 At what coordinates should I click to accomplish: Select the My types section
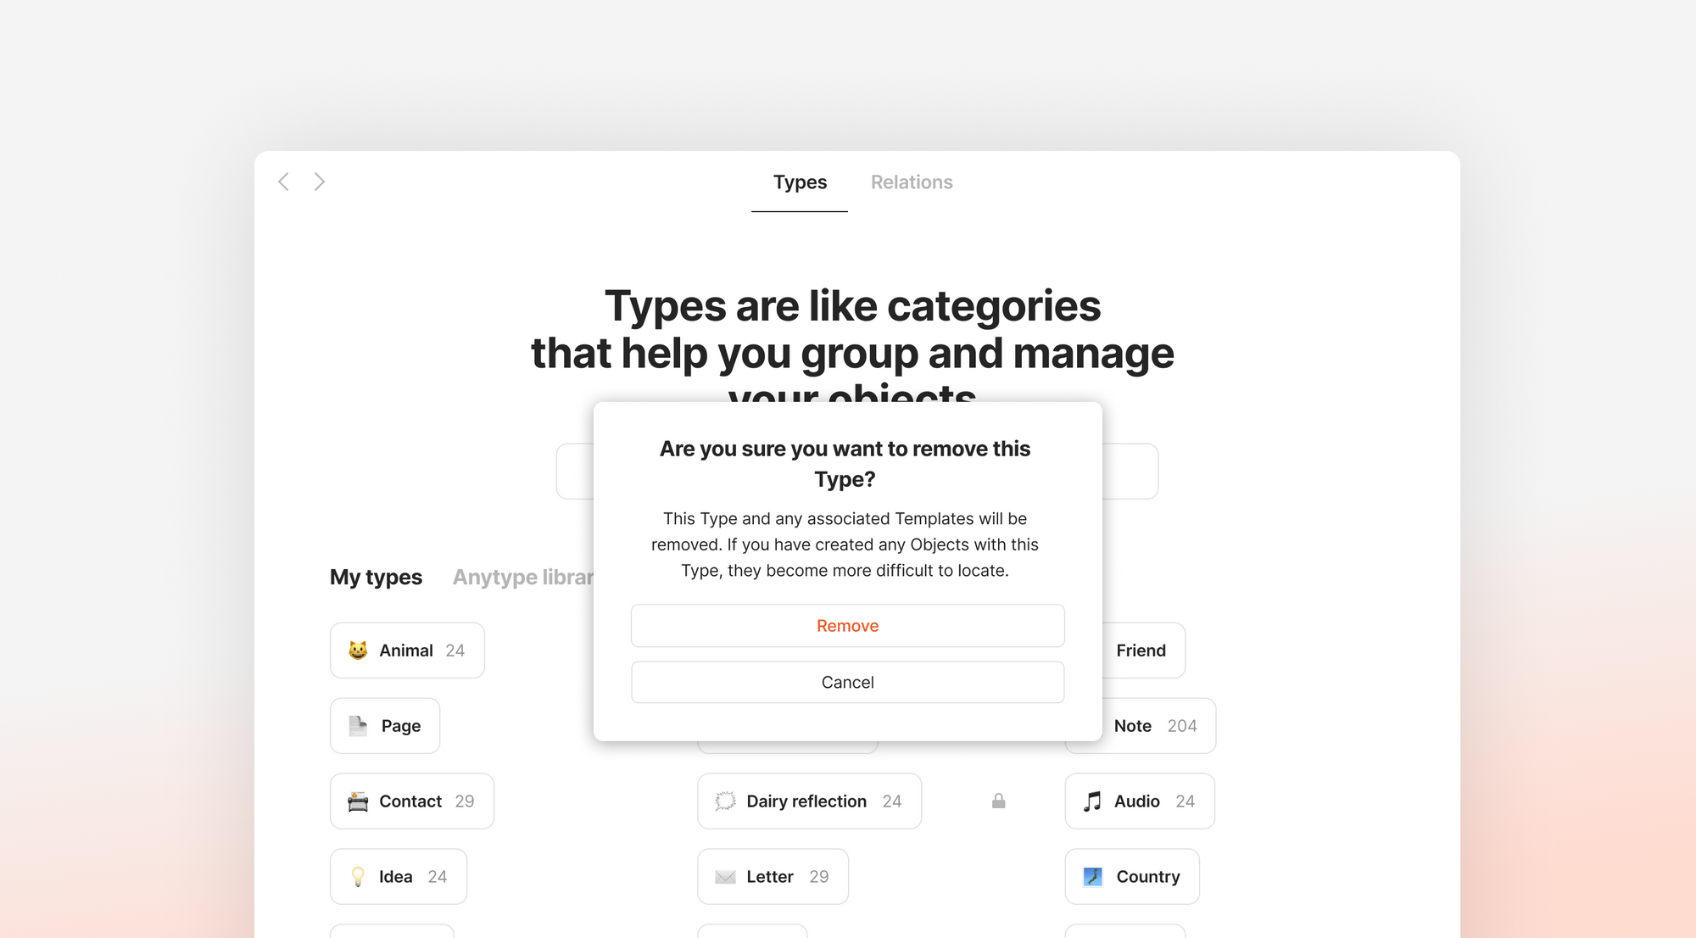(375, 575)
